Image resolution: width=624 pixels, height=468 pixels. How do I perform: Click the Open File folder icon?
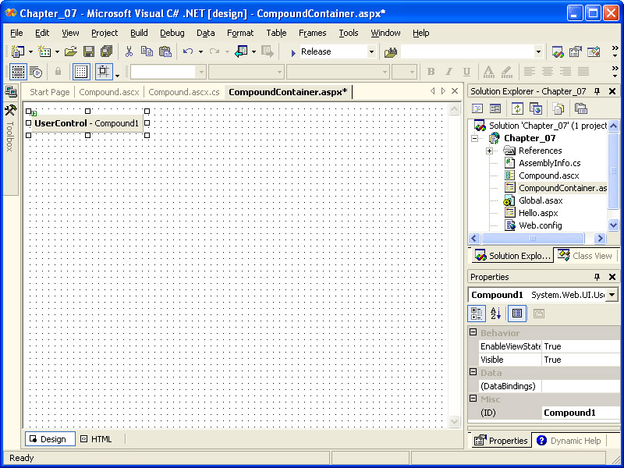70,51
